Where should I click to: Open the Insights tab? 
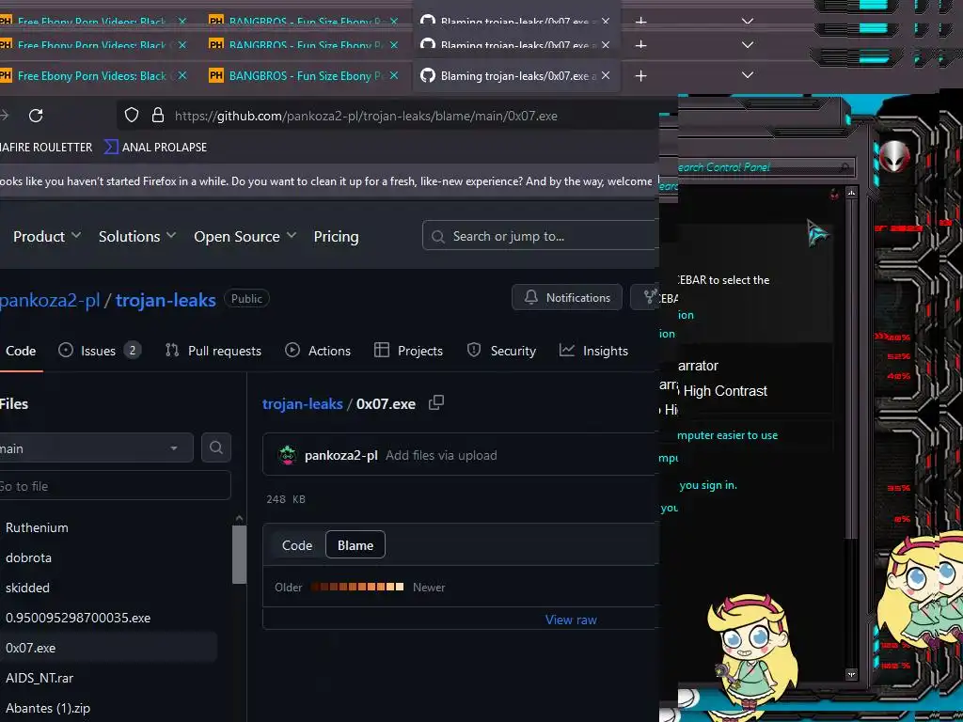coord(594,351)
